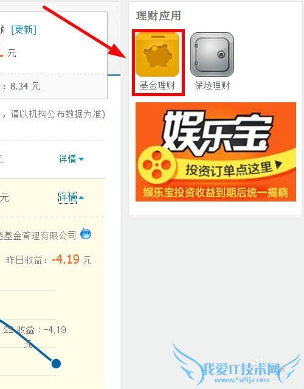This screenshot has width=304, height=389.
Task: Click 投资订单点这里 on the banner
Action: tap(229, 169)
